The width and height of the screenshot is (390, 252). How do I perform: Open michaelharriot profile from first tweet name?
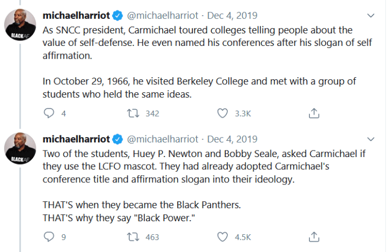click(x=76, y=16)
